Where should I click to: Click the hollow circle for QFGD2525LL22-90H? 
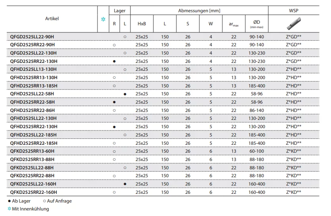(125, 37)
